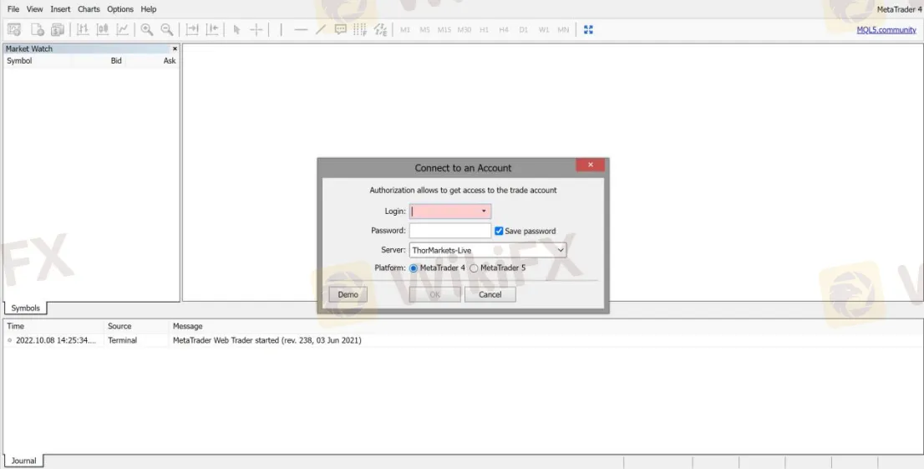Select the Bar Chart icon

tap(83, 29)
